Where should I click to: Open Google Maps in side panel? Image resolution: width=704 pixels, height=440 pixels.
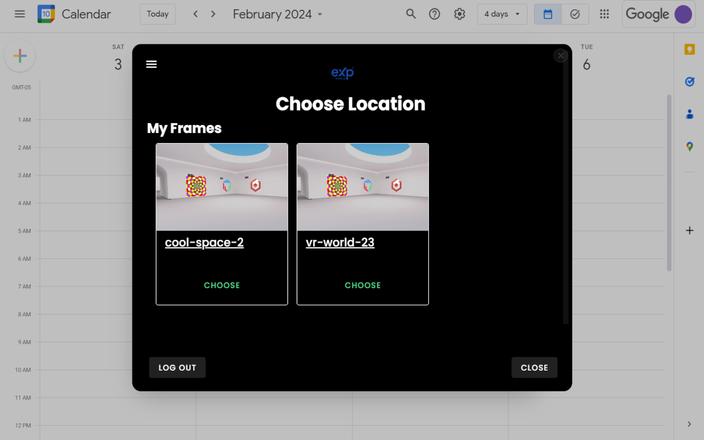[x=690, y=147]
